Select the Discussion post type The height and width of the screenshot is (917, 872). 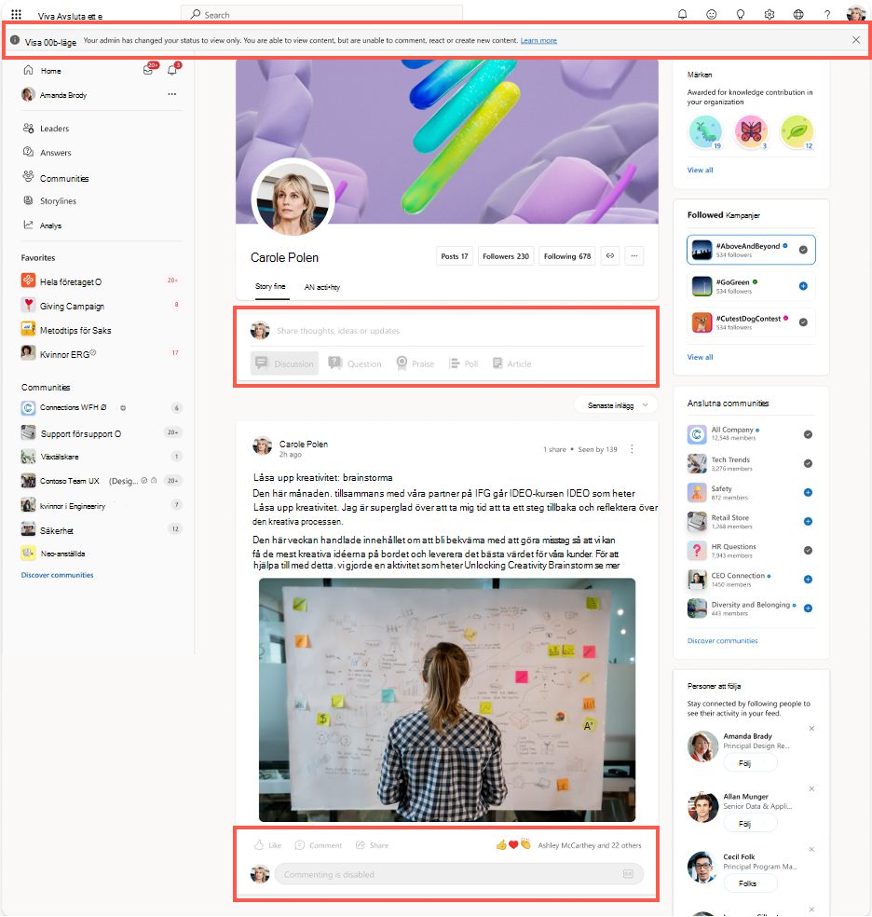tap(285, 363)
